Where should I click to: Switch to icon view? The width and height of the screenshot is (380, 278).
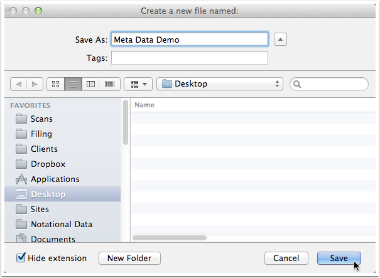[x=55, y=84]
